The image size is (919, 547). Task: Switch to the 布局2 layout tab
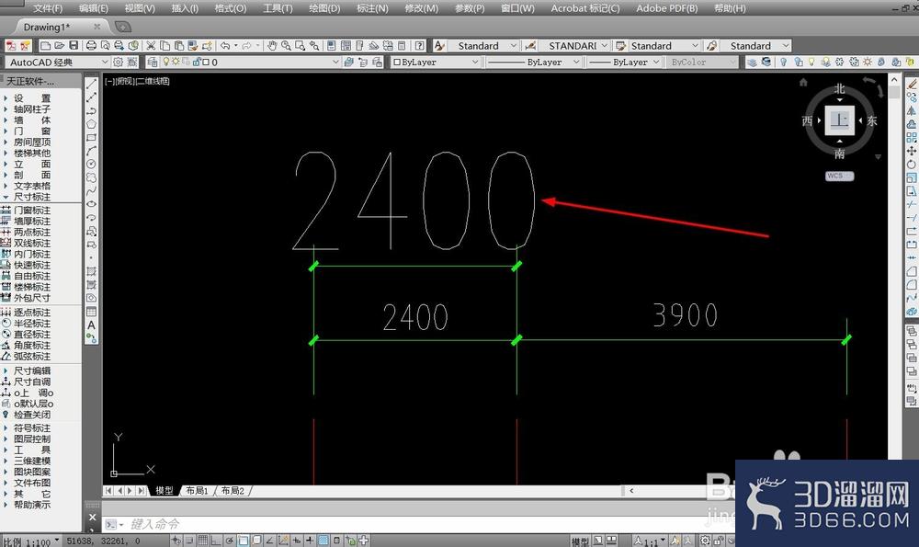click(x=233, y=491)
